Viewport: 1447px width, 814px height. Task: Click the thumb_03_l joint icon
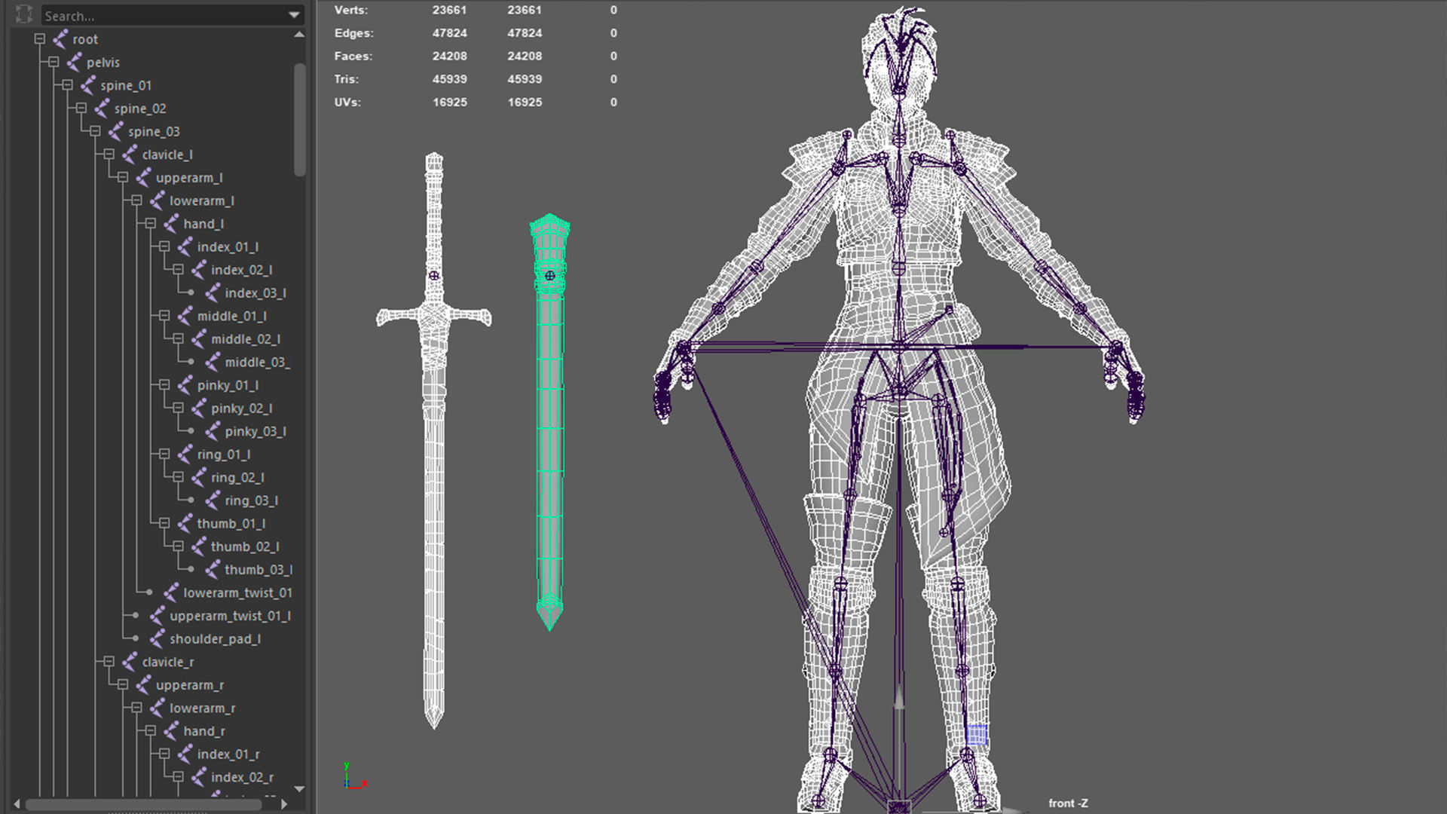213,570
